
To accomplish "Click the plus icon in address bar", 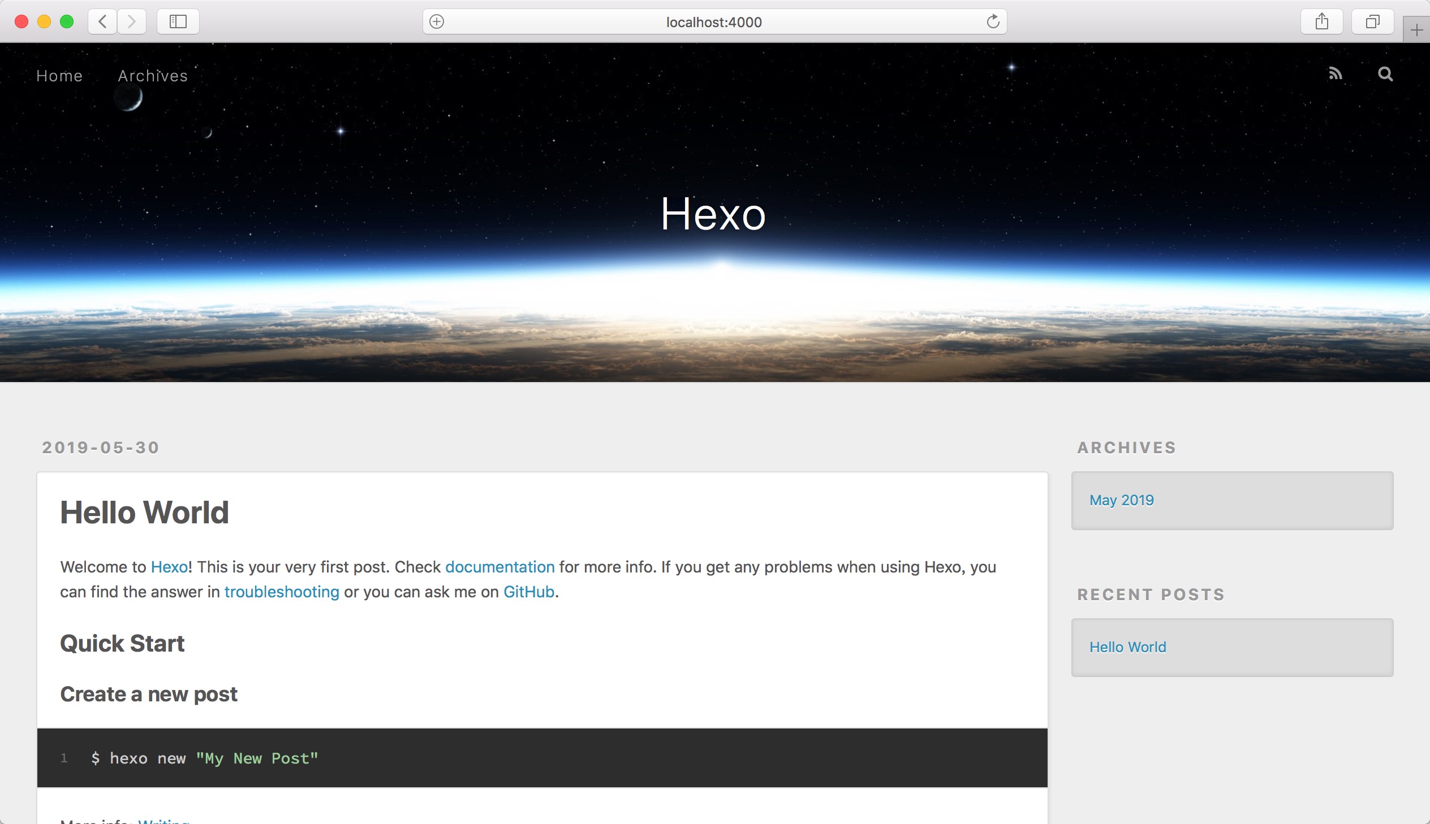I will (x=437, y=21).
